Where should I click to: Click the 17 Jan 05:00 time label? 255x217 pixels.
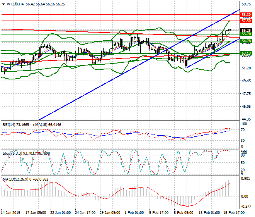click(36, 213)
